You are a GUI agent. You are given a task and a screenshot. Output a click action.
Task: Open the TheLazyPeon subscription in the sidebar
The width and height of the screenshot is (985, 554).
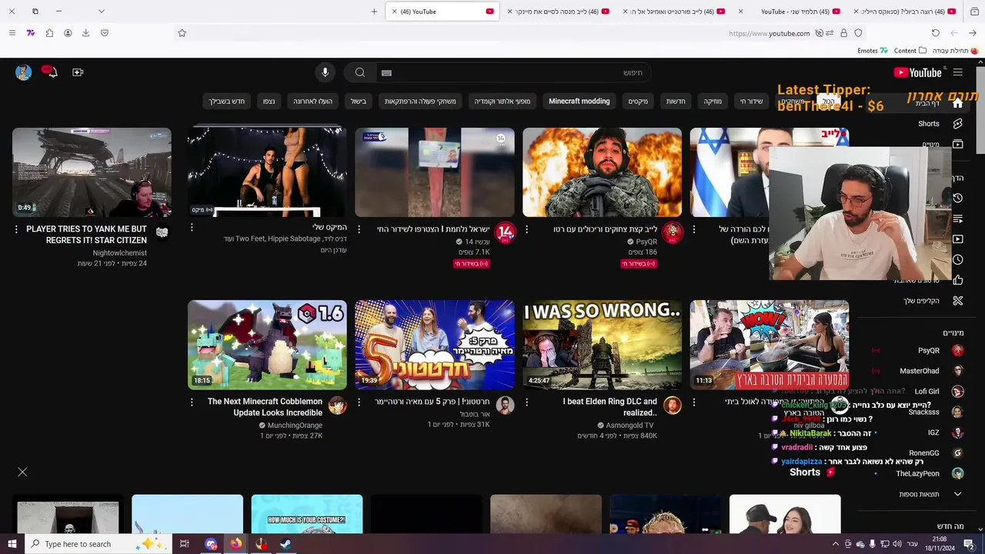coord(918,474)
